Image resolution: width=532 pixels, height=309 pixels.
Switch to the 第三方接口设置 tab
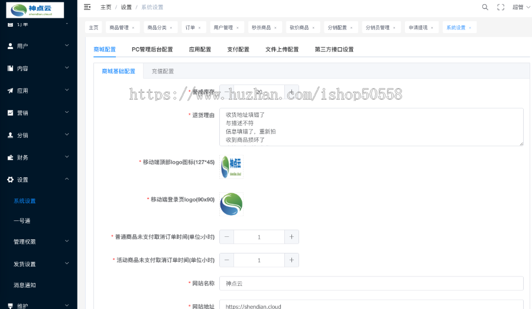[334, 50]
